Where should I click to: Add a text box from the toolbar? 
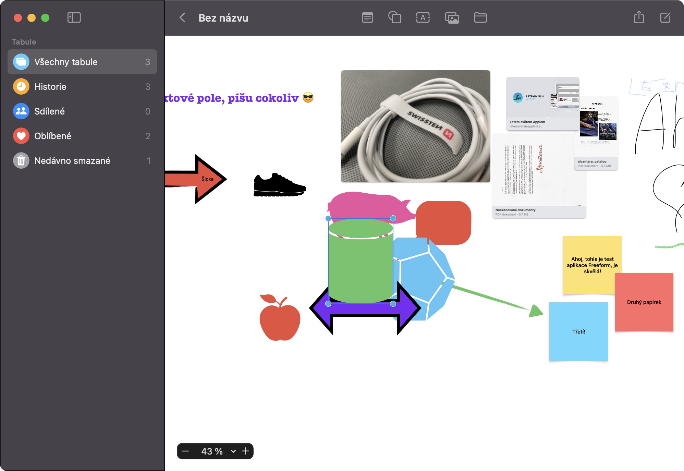(x=423, y=17)
